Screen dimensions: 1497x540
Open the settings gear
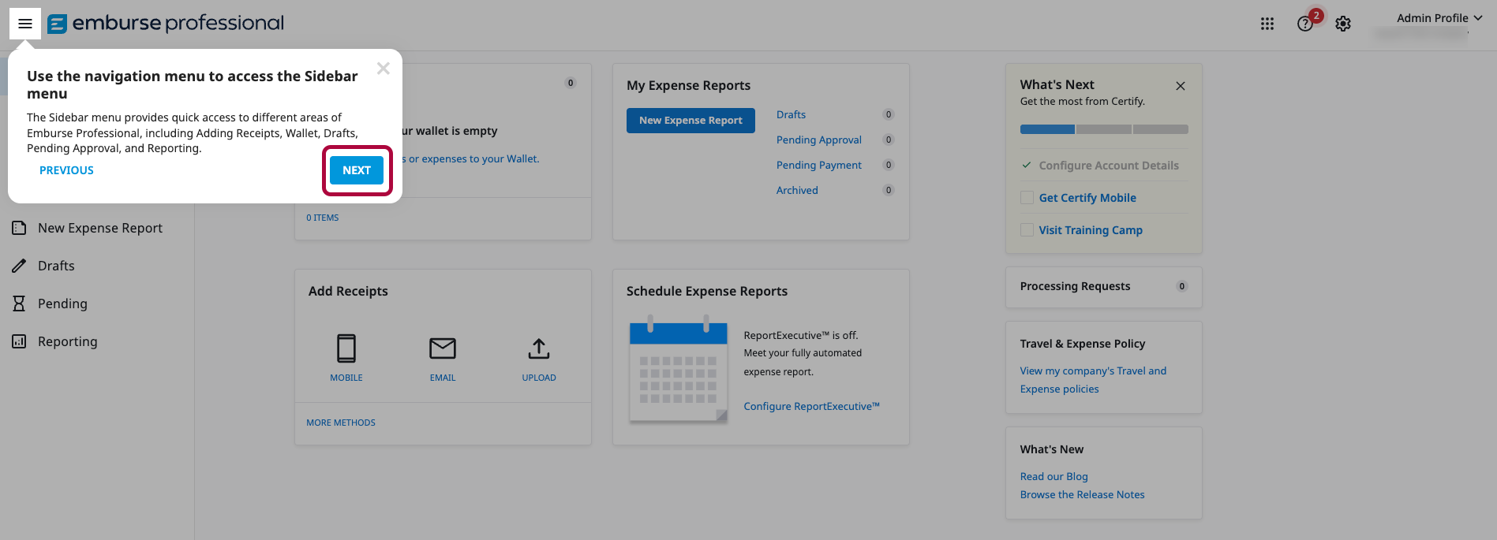[1343, 24]
